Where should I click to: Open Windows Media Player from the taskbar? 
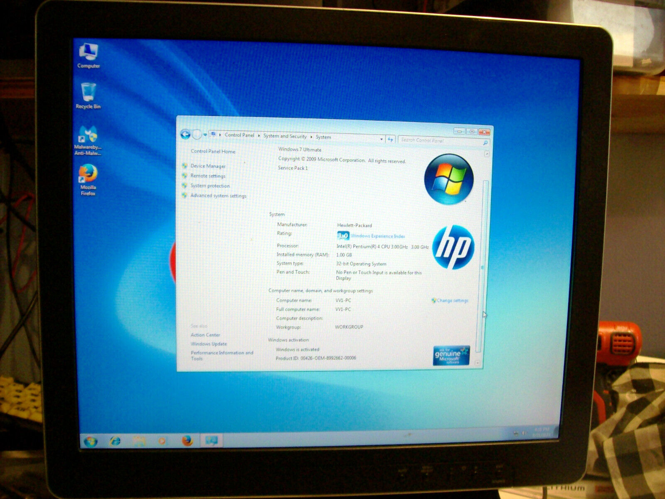(163, 441)
